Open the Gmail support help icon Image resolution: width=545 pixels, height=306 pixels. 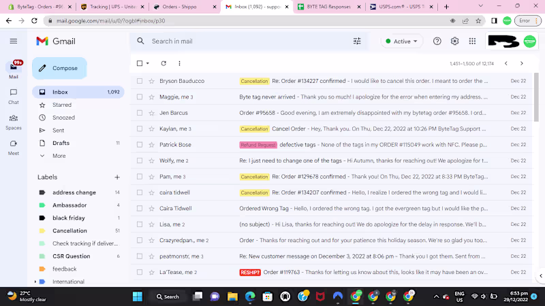click(x=437, y=41)
